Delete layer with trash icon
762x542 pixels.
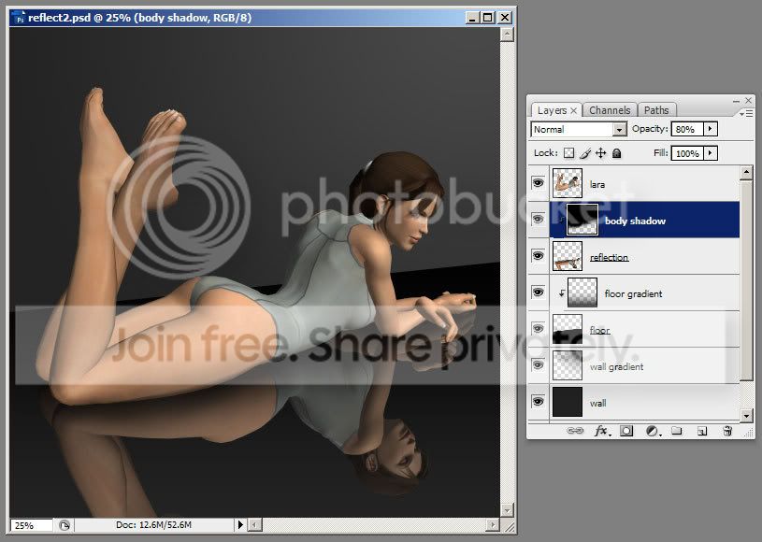[x=727, y=431]
